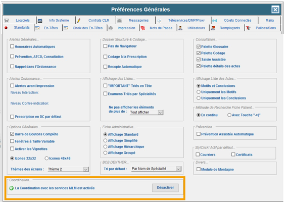Click the pencil icon of Contrats CLM
Screen dimensions: 287x205
pos(79,21)
